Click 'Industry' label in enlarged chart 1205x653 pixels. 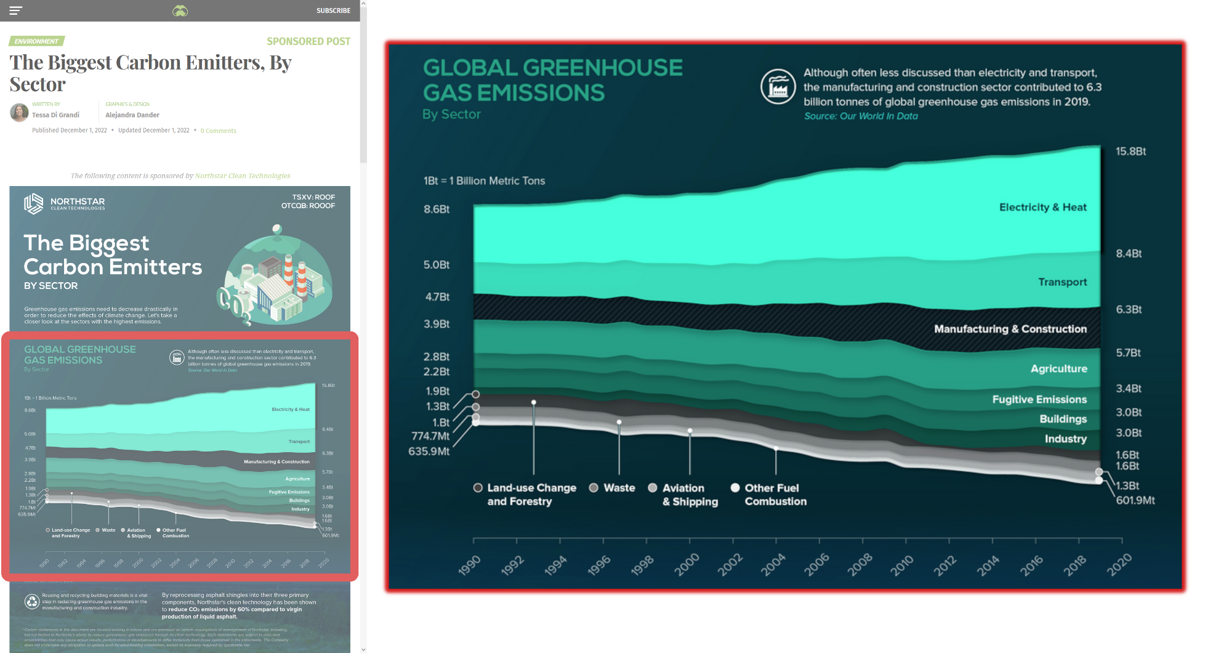1065,439
